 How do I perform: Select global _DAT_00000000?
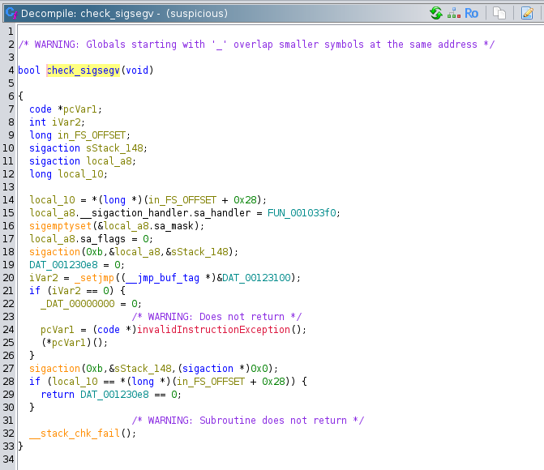pos(78,304)
